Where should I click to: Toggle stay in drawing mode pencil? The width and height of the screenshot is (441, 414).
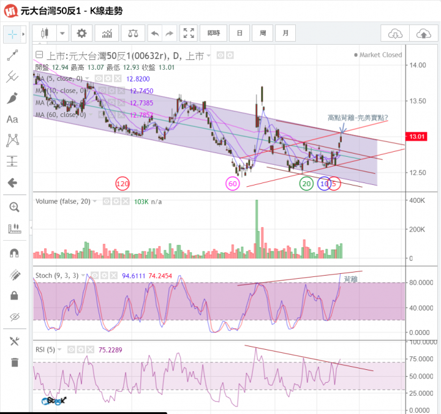coord(15,275)
